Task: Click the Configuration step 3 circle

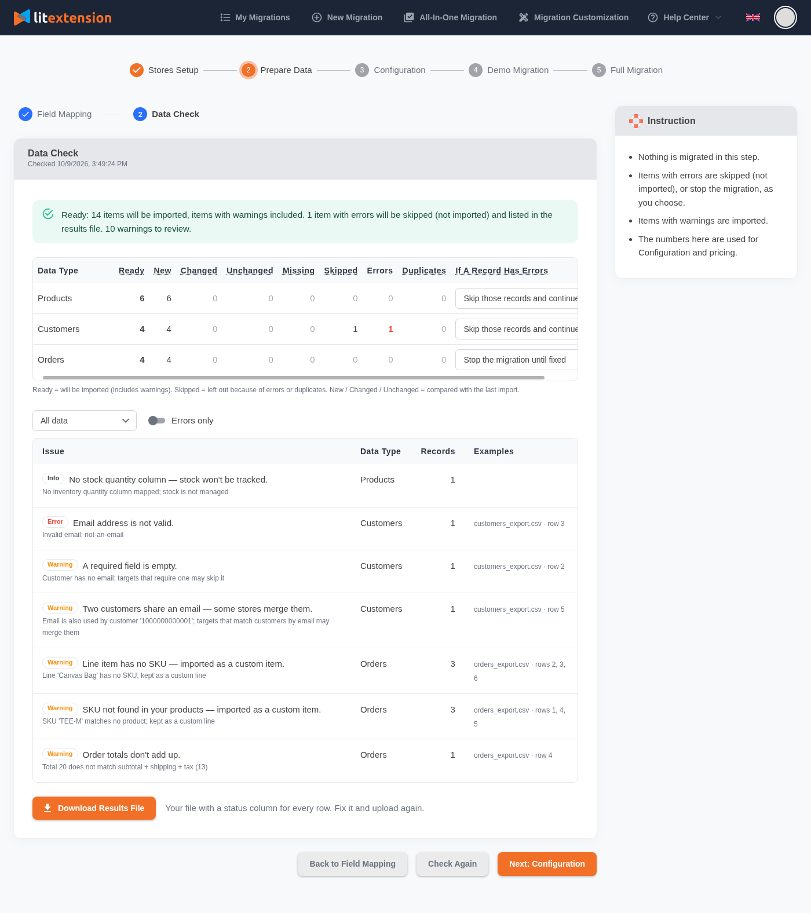Action: (362, 70)
